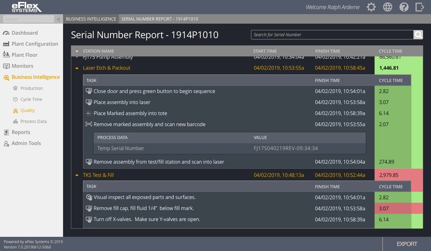Click the laser icon beside Place Marked assembly
The image size is (431, 251).
[89, 113]
